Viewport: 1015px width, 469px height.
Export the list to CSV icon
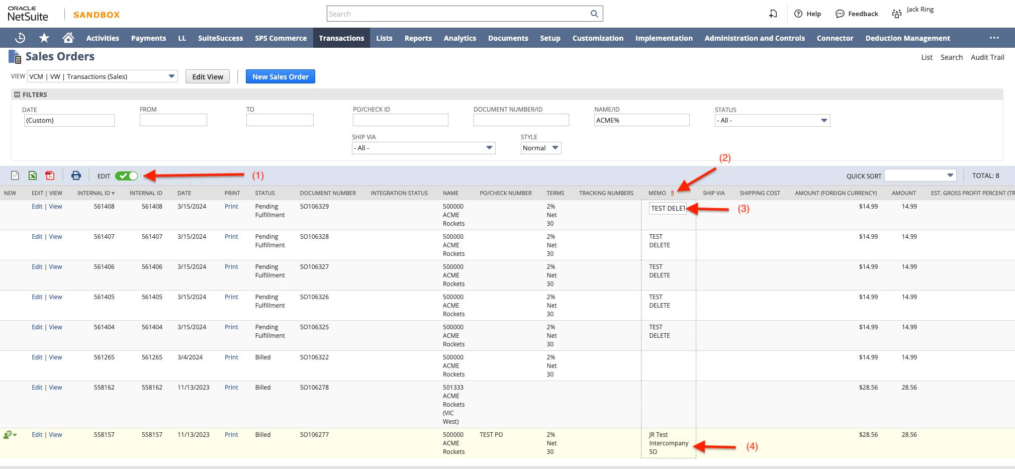pos(15,175)
